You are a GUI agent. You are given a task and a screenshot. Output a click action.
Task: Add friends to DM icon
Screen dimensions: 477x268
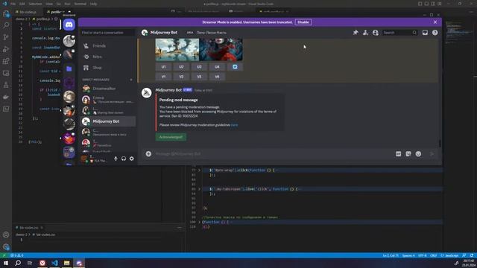[x=365, y=33]
